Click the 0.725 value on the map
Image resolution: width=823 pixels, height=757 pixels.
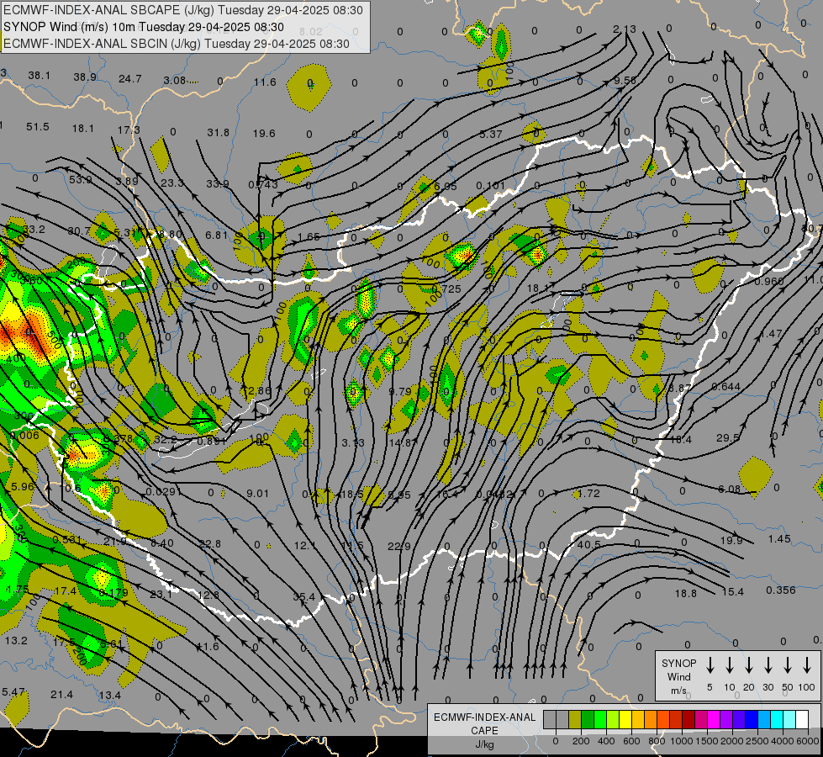point(446,289)
